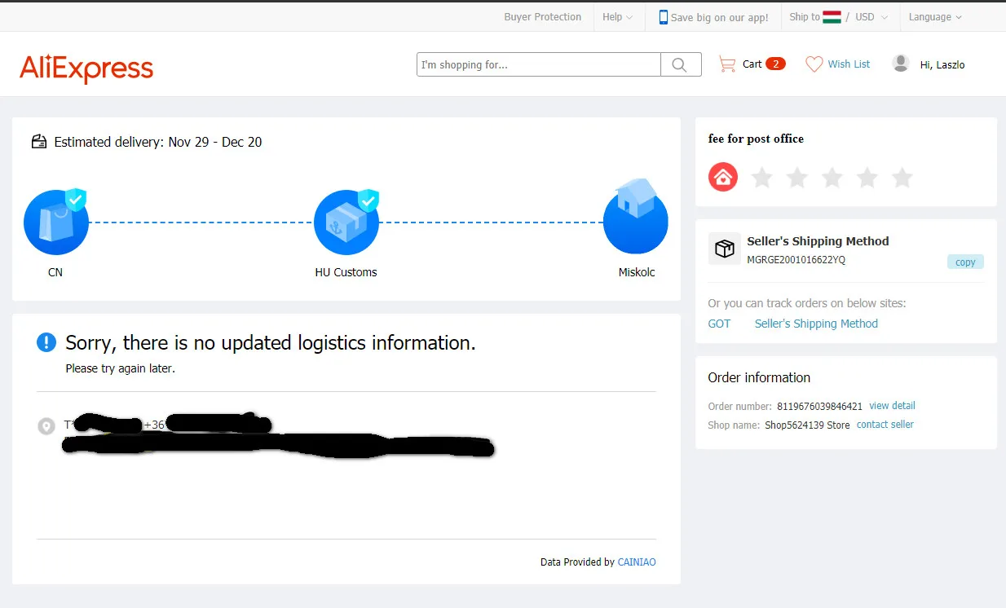The width and height of the screenshot is (1006, 608).
Task: Open the GOT tracking site link
Action: (719, 324)
